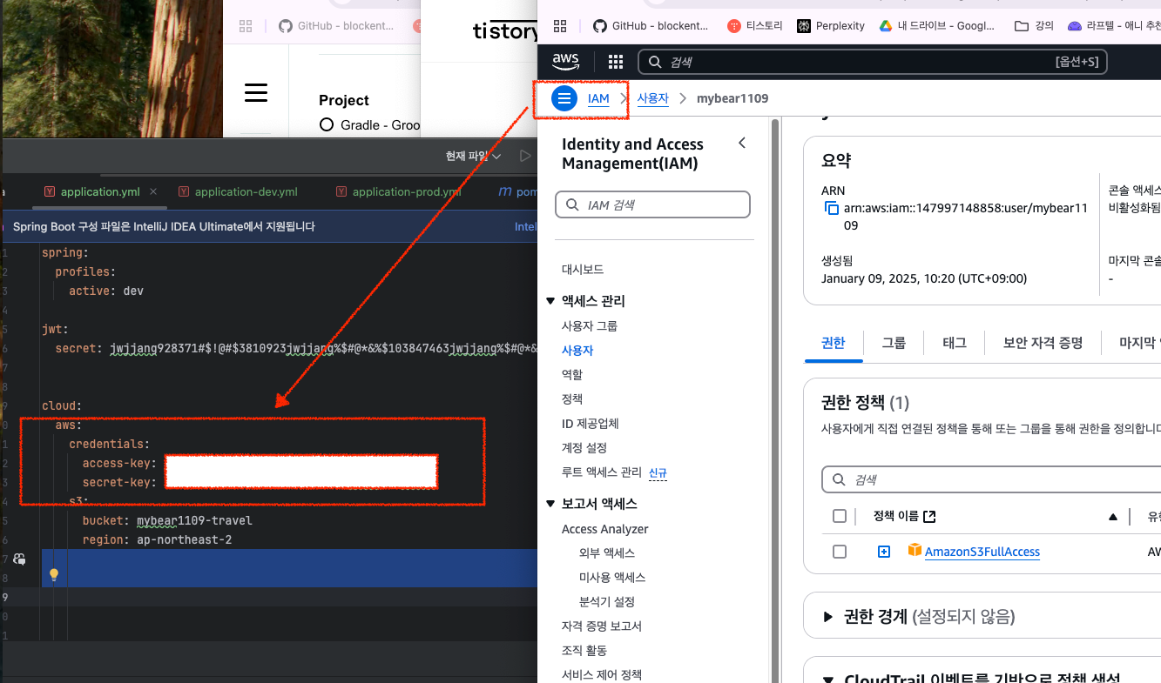The width and height of the screenshot is (1161, 683).
Task: Open 조직 활동 in the sidebar
Action: point(584,651)
